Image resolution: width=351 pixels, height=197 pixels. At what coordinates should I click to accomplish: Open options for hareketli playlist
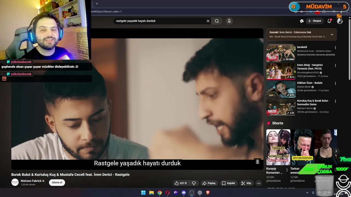[x=335, y=48]
